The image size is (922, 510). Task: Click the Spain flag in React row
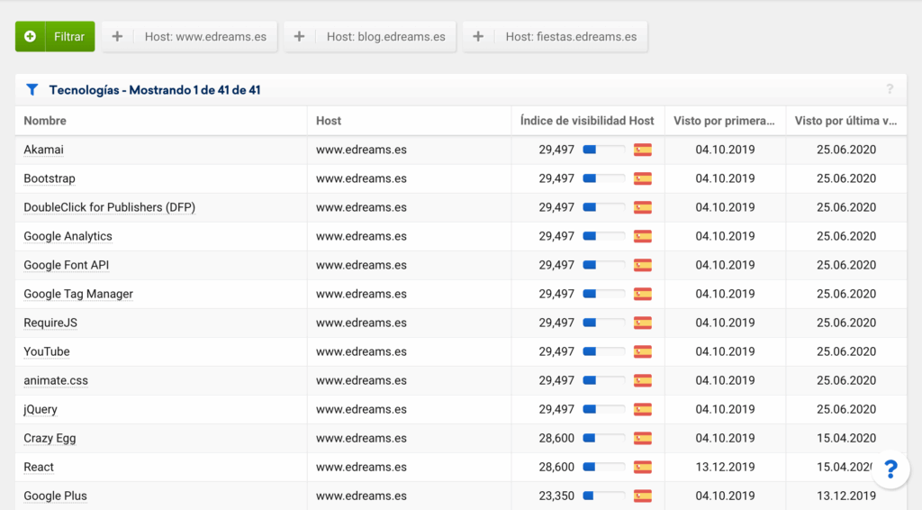pos(643,467)
